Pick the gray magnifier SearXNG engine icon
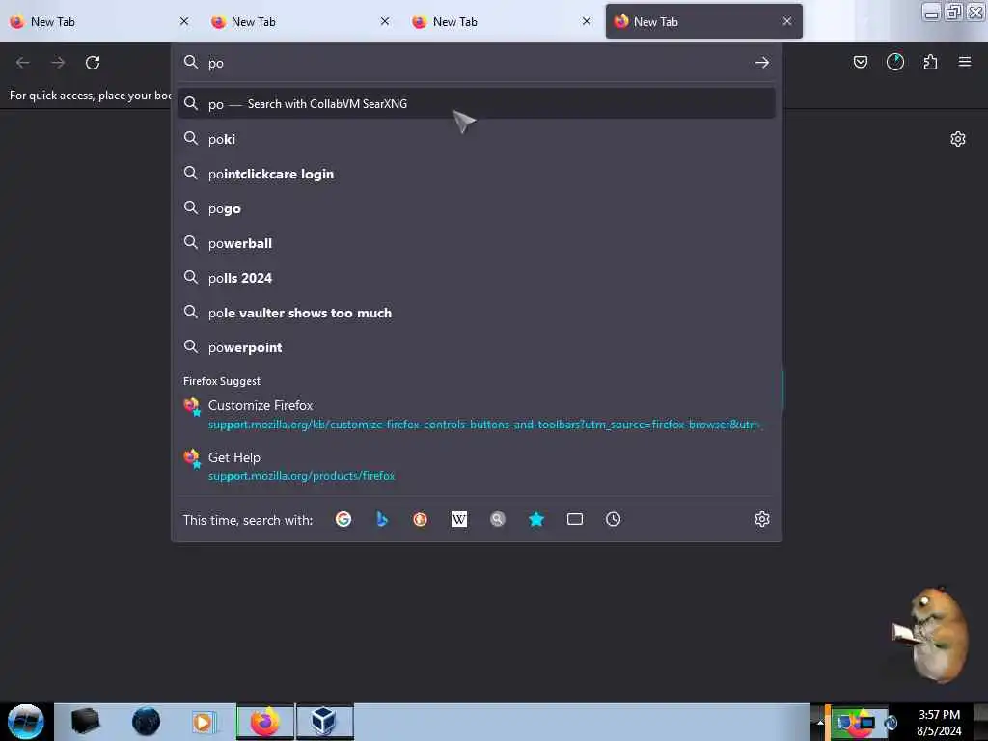 coord(498,519)
